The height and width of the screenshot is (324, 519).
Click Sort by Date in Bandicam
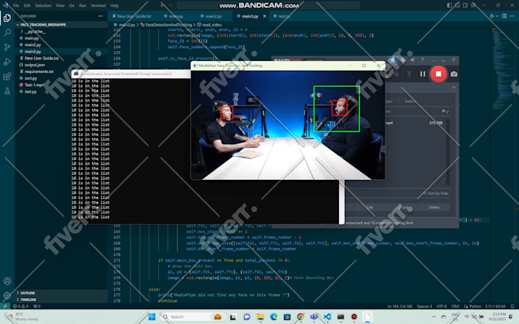click(x=437, y=194)
